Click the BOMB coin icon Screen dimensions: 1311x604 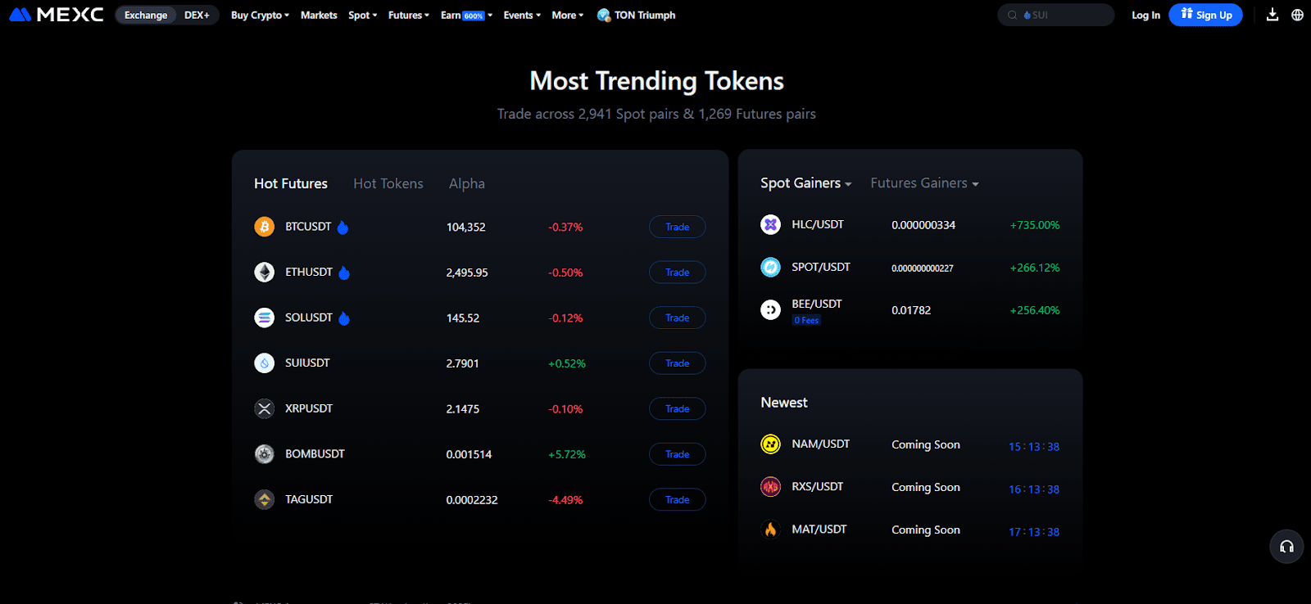[264, 453]
